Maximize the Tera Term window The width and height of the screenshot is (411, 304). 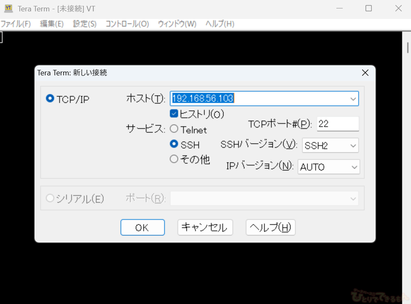(368, 8)
